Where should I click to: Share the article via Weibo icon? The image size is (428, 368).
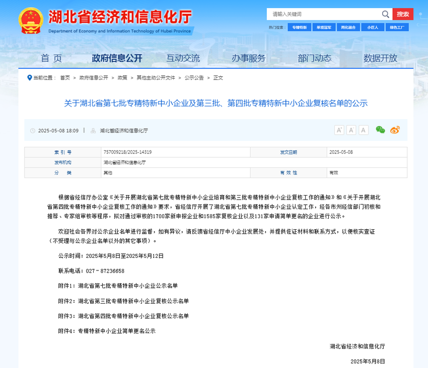[x=395, y=130]
